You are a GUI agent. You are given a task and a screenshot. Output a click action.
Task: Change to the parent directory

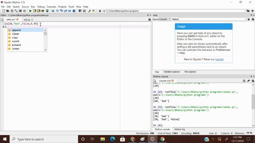click(252, 11)
